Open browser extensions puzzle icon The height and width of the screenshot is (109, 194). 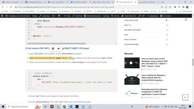pos(175,7)
